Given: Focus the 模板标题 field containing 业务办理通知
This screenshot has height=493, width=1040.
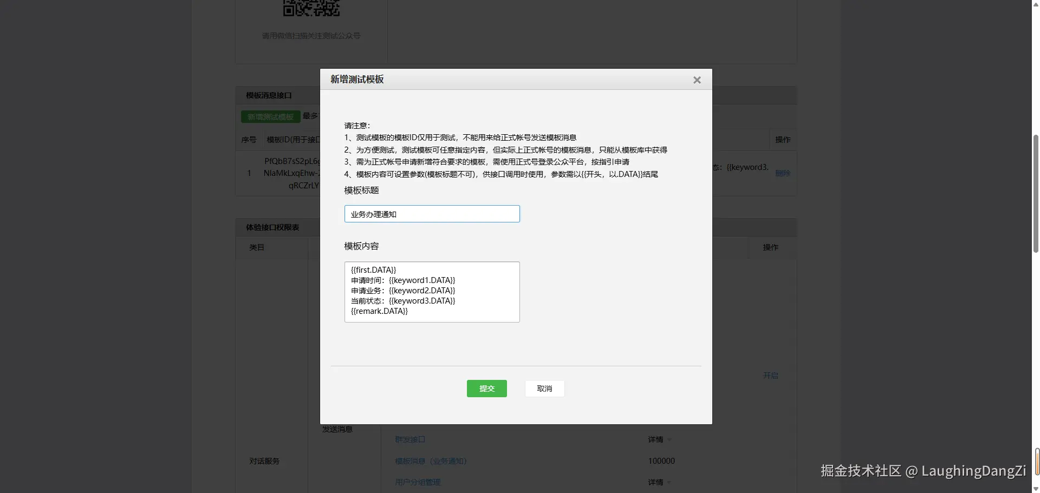Looking at the screenshot, I should pyautogui.click(x=432, y=214).
